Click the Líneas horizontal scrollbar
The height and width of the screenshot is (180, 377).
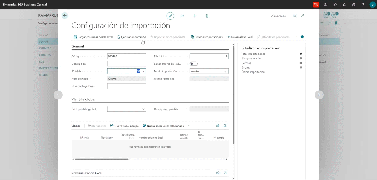[x=102, y=159]
